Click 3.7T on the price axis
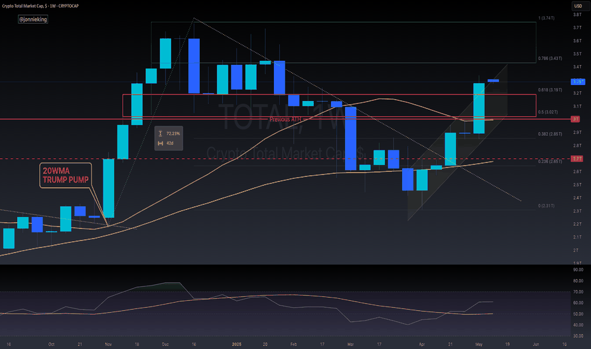 click(x=577, y=28)
